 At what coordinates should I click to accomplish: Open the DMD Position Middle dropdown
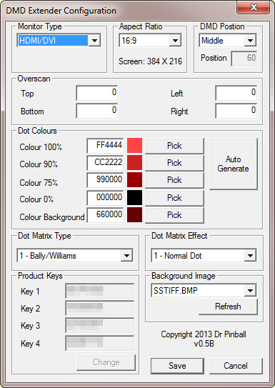[x=228, y=41]
